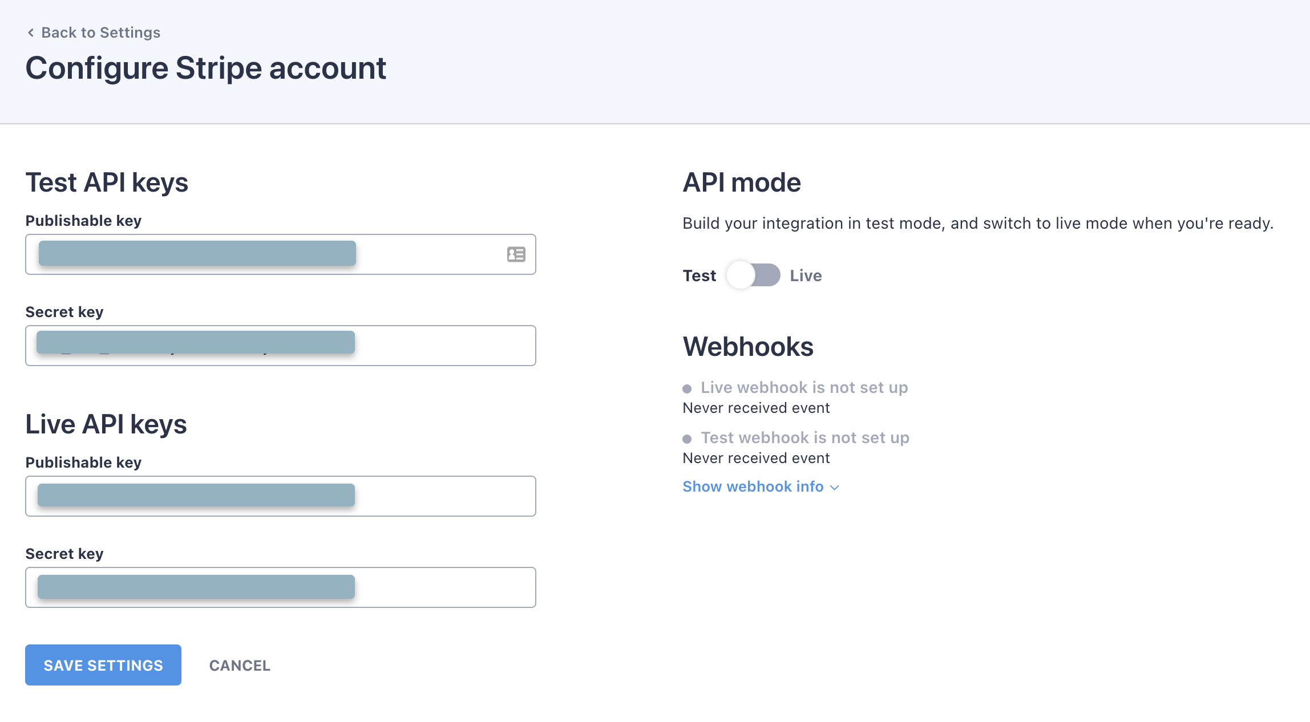The width and height of the screenshot is (1310, 722).
Task: Click the SAVE SETTINGS button
Action: (x=103, y=665)
